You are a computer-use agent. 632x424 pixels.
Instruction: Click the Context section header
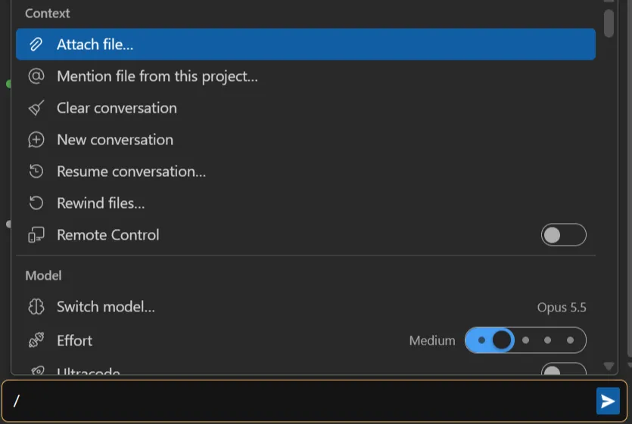pos(47,14)
